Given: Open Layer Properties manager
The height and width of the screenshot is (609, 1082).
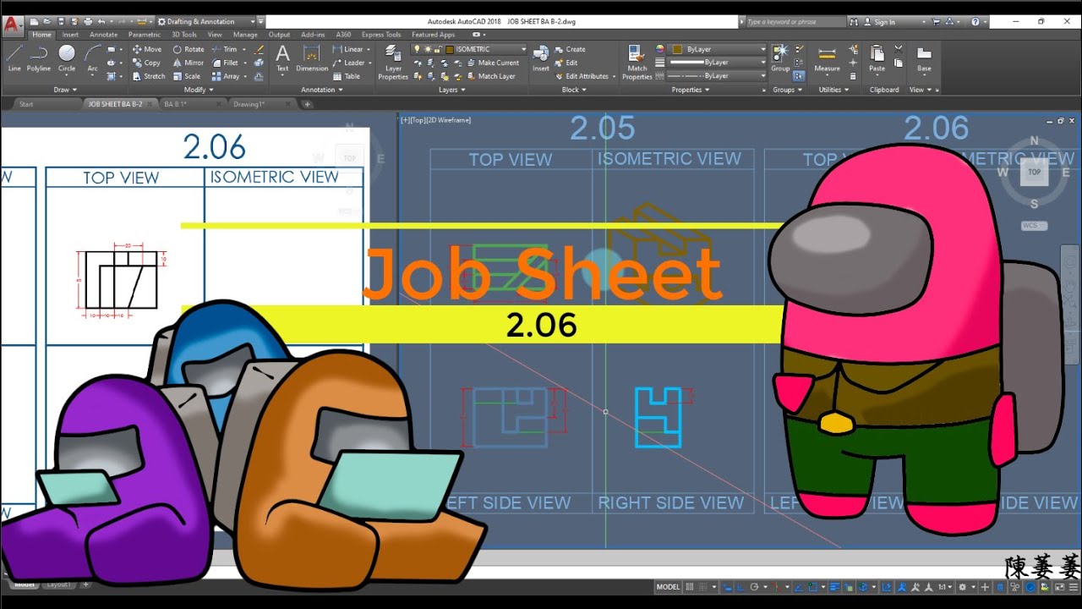Looking at the screenshot, I should coord(393,62).
